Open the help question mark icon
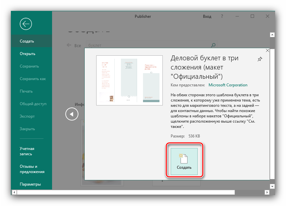Screen dimensions: 286x206 click(222, 16)
